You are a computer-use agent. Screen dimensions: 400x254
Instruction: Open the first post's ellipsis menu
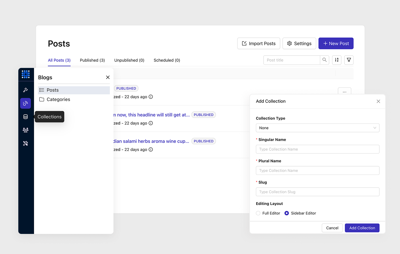[x=344, y=92]
